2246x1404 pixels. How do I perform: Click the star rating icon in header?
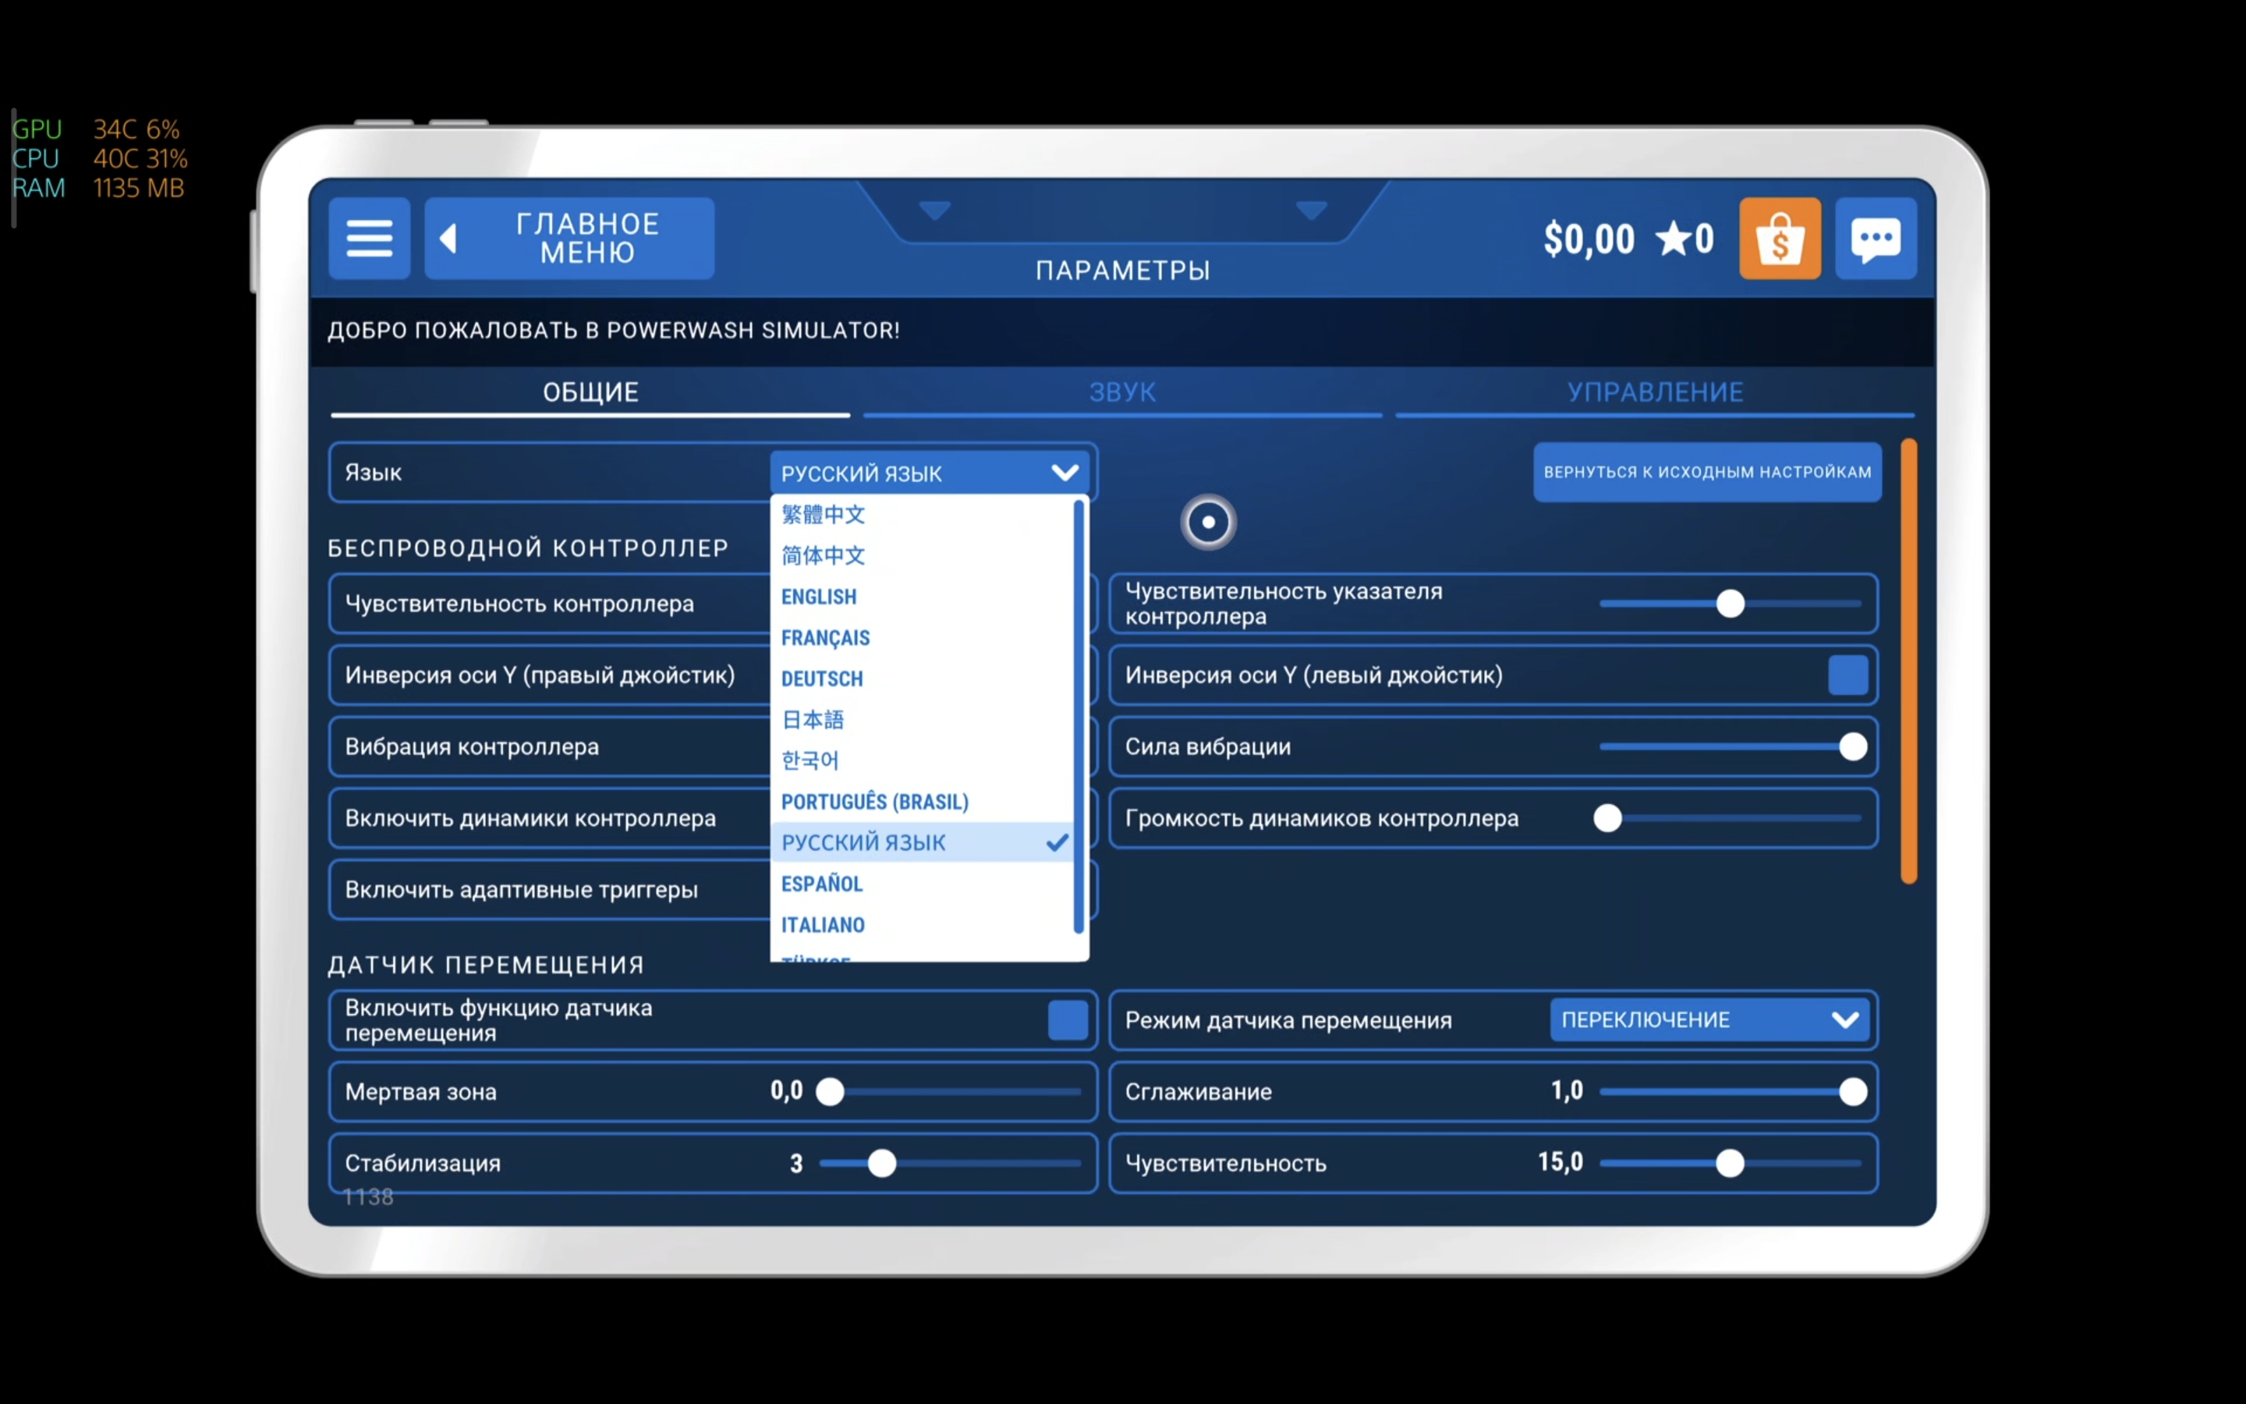1674,239
